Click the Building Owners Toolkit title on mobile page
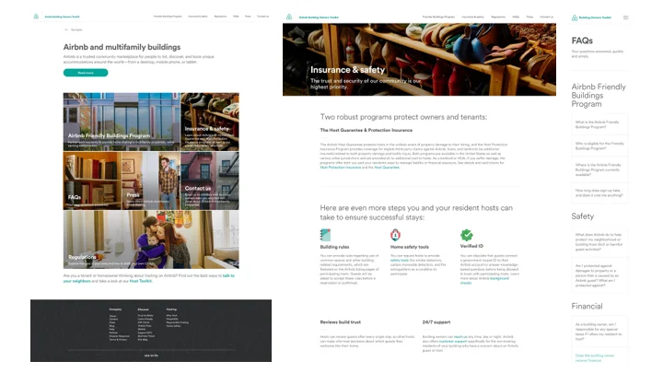The width and height of the screenshot is (663, 373). [x=595, y=17]
